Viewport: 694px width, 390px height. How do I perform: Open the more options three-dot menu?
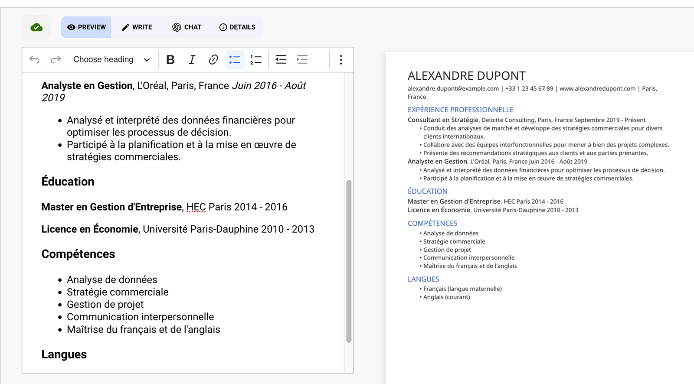[x=341, y=59]
